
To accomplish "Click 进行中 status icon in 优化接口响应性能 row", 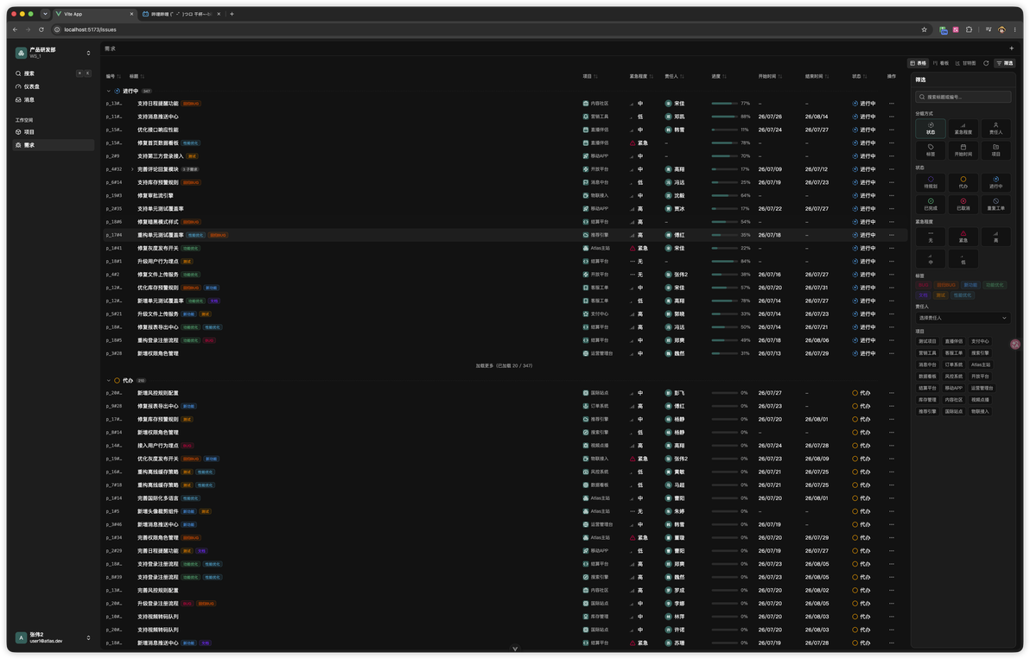I will pyautogui.click(x=855, y=130).
